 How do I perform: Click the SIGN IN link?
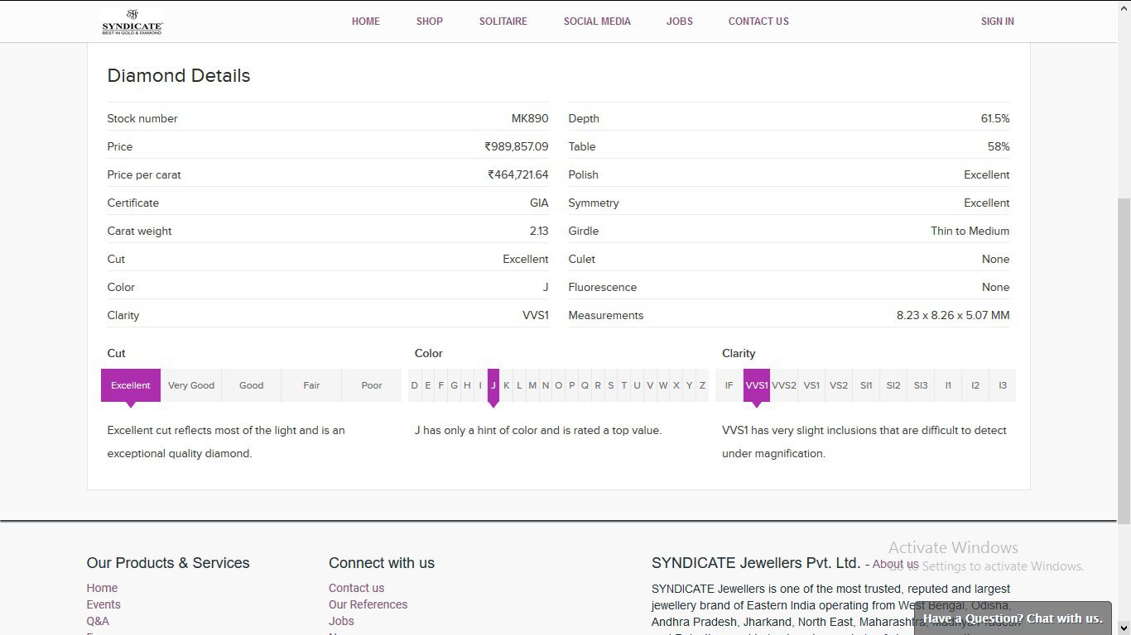997,21
